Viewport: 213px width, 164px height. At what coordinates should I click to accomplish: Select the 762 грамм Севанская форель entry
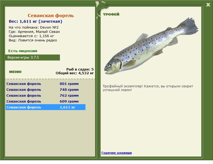point(46,95)
